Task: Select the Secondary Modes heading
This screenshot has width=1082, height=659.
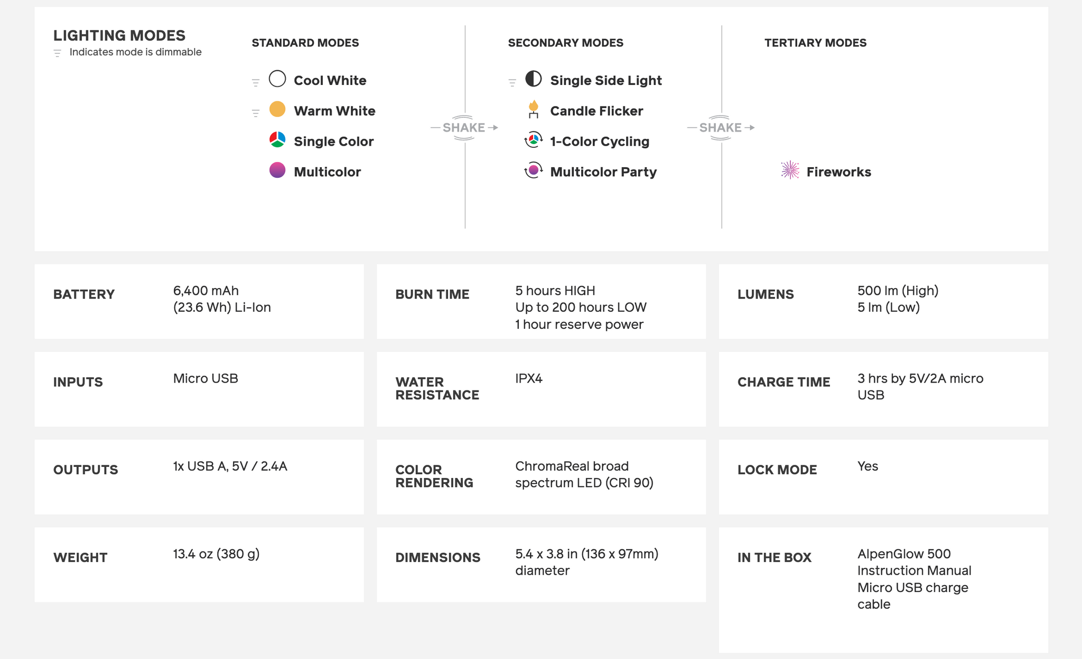Action: tap(566, 43)
